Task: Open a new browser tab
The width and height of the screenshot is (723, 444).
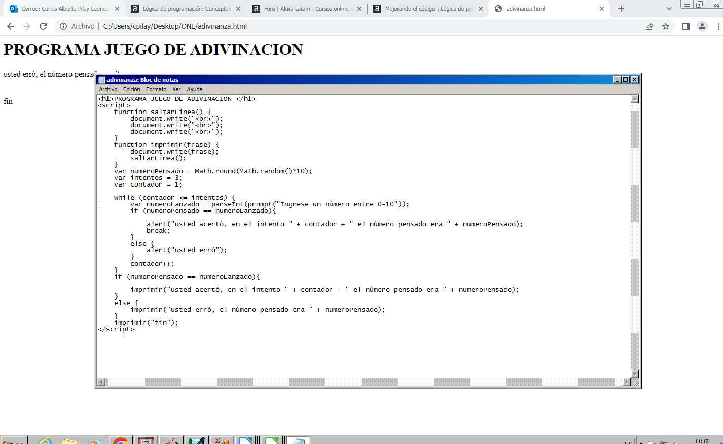Action: click(x=621, y=9)
